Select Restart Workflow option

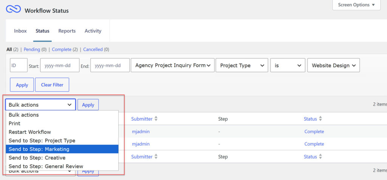(62, 132)
